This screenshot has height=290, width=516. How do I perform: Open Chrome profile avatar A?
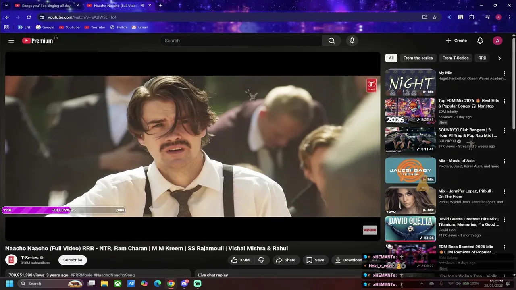pos(499,17)
